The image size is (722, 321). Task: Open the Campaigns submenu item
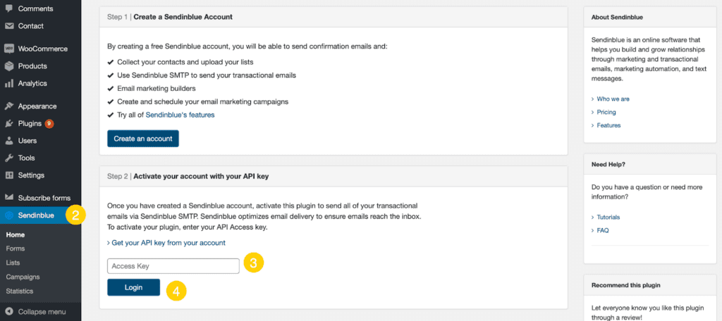click(x=23, y=277)
